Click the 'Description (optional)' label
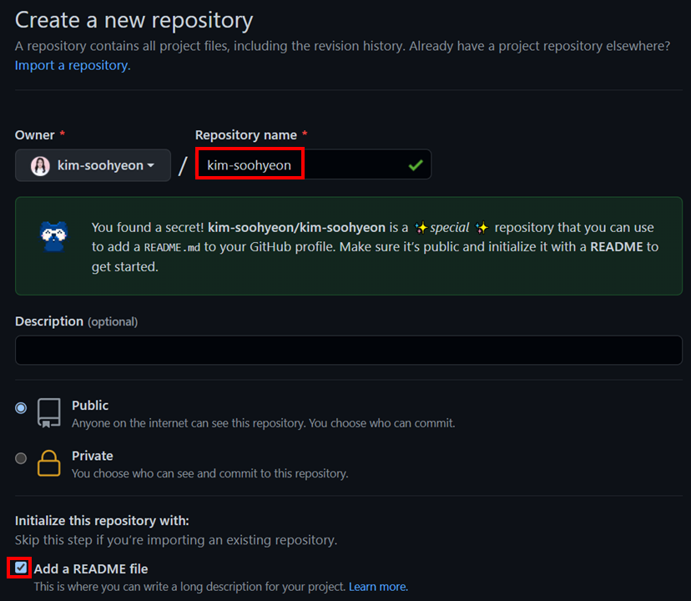691x601 pixels. coord(76,321)
